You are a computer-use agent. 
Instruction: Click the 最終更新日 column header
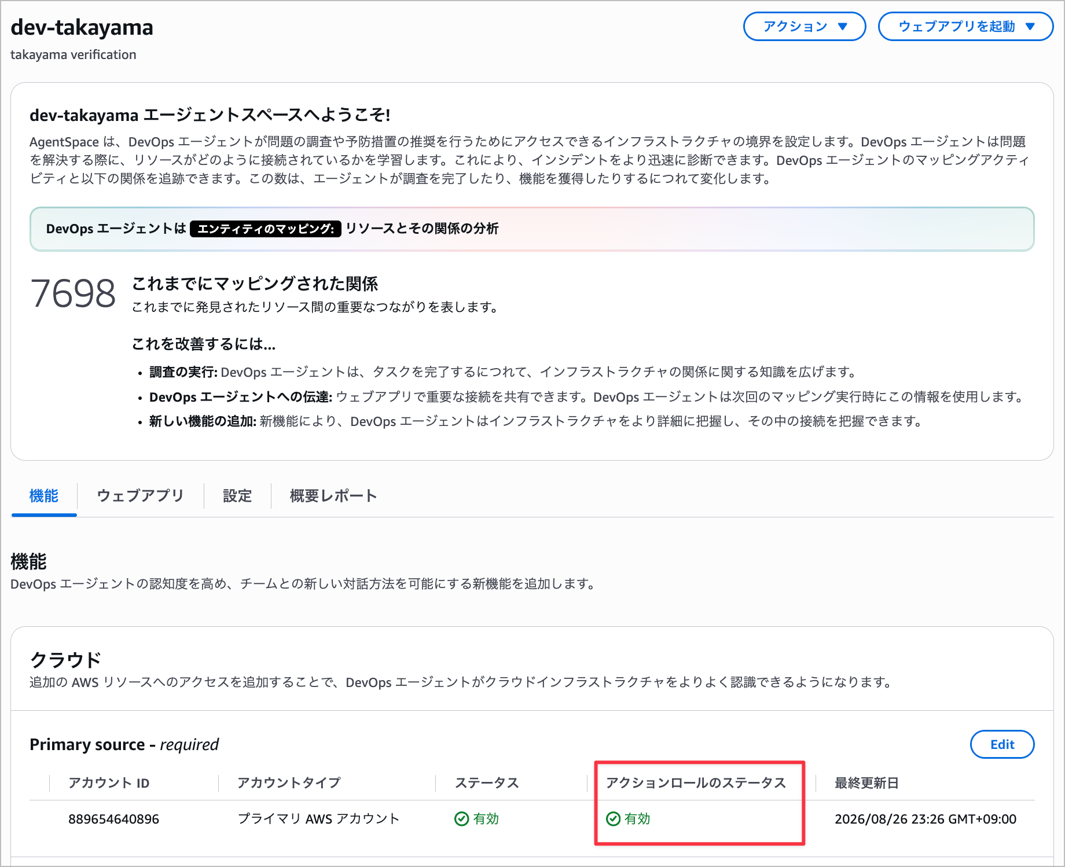pos(866,783)
